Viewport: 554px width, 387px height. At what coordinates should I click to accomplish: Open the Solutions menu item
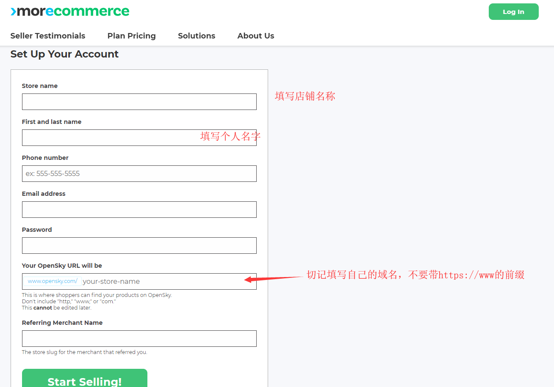[x=196, y=36]
